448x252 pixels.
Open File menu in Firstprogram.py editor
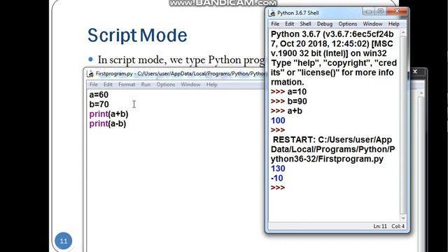click(93, 85)
